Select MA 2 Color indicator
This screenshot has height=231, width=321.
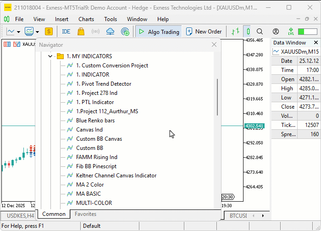(x=90, y=185)
